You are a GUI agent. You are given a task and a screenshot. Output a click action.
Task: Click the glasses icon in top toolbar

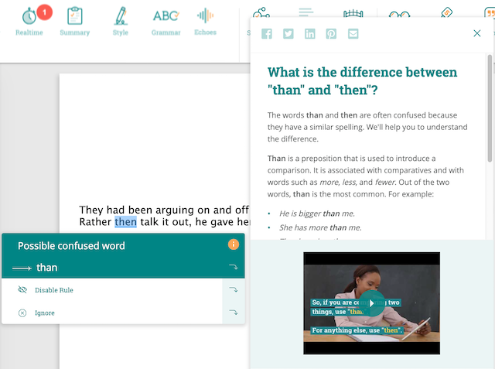[399, 15]
